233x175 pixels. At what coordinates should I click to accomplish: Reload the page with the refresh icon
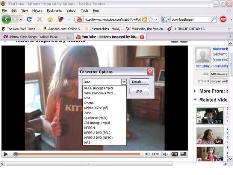29,19
